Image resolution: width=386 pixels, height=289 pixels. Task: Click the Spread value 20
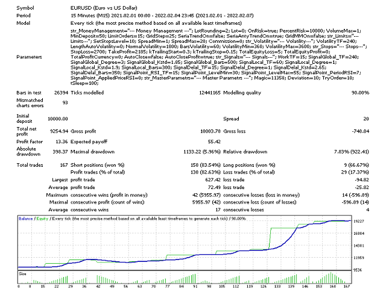tap(366, 119)
